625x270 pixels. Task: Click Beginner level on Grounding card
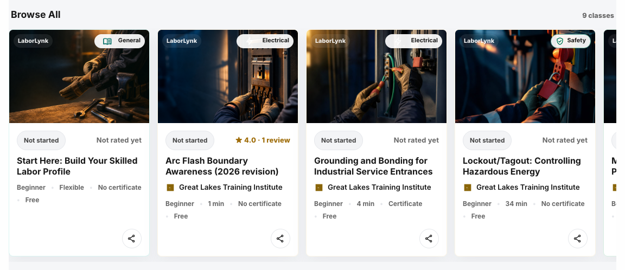pos(328,204)
